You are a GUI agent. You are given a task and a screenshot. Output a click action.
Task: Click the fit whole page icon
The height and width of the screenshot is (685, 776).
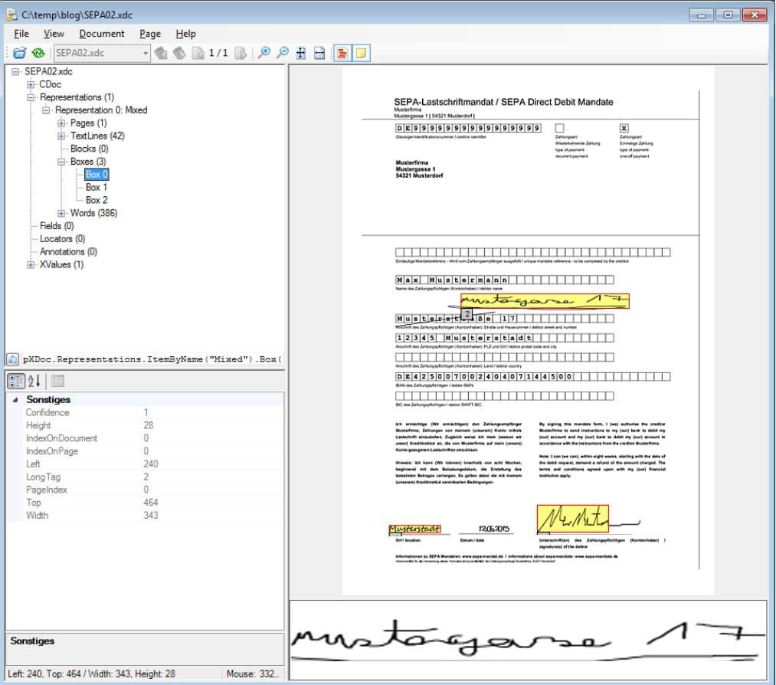click(301, 53)
